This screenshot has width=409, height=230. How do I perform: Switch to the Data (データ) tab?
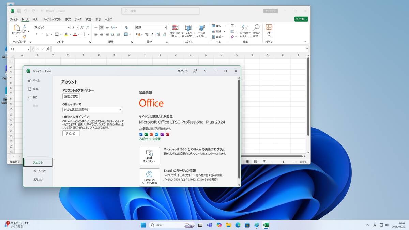pyautogui.click(x=78, y=19)
